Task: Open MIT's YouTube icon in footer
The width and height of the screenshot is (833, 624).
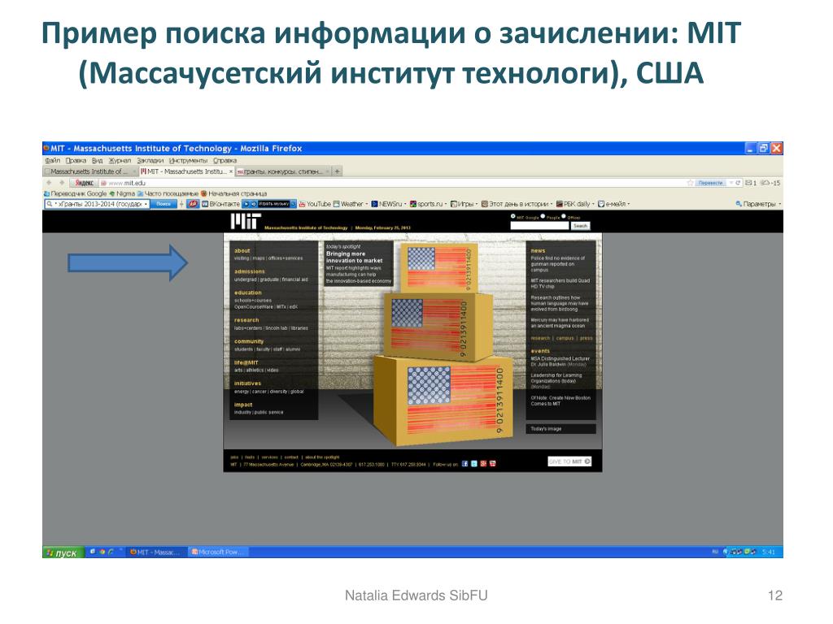Action: coord(492,464)
